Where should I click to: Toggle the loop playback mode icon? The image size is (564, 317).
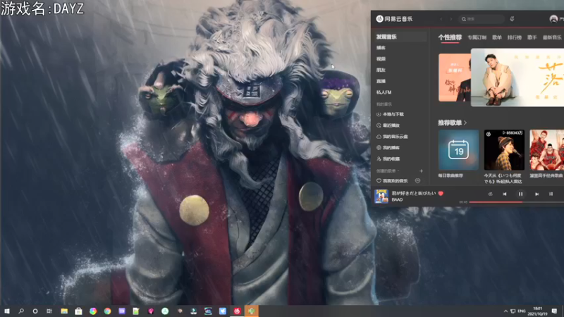(490, 194)
